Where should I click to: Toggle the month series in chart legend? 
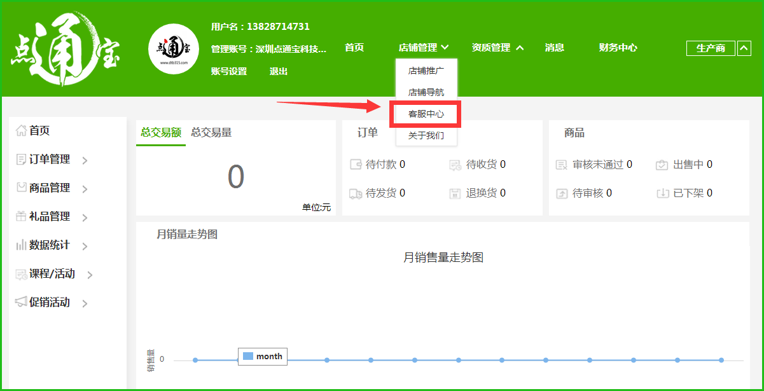click(263, 357)
